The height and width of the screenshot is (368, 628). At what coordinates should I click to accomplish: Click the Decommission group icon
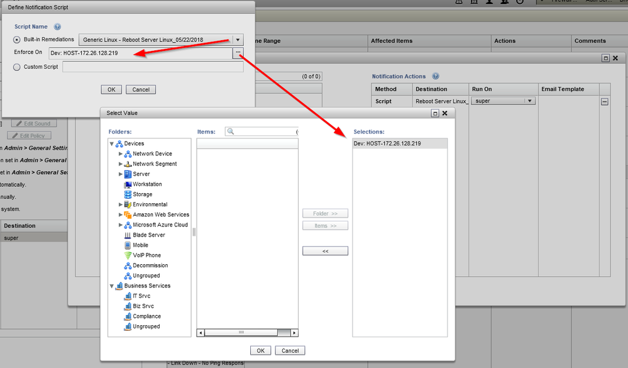tap(126, 265)
